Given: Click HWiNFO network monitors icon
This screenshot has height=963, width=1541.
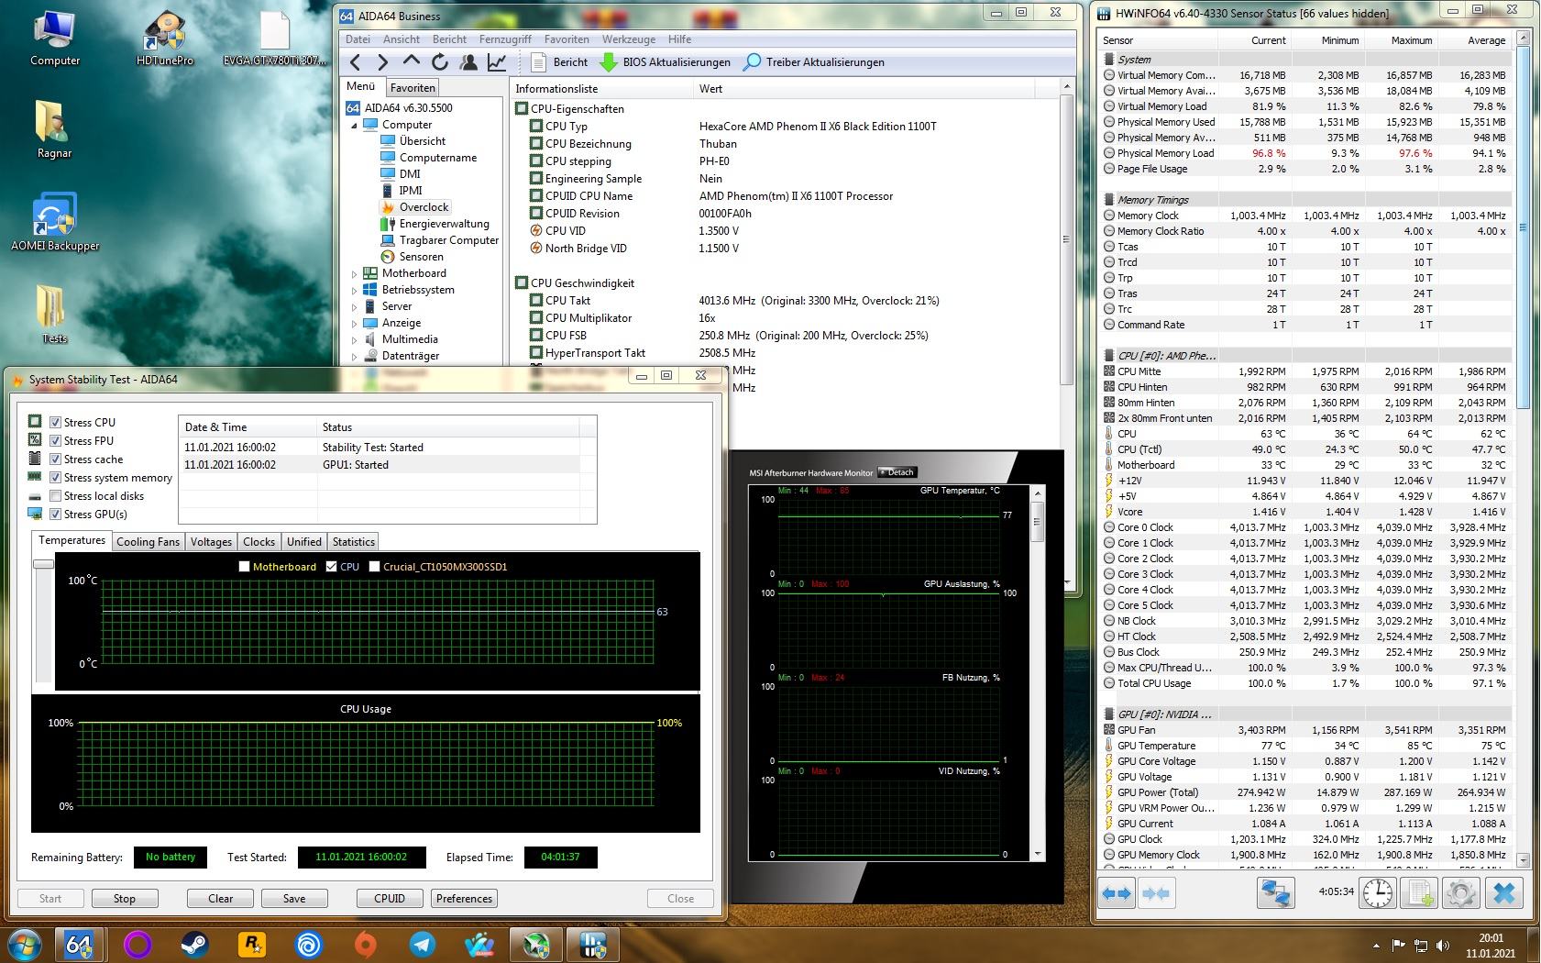Looking at the screenshot, I should point(1275,892).
